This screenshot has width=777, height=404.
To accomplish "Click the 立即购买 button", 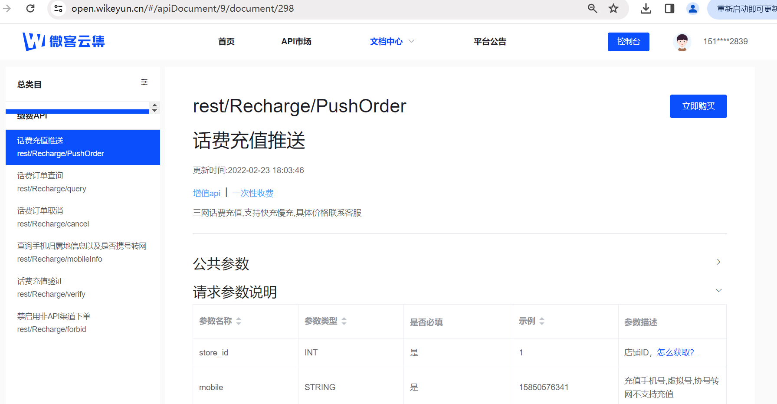I will 698,106.
